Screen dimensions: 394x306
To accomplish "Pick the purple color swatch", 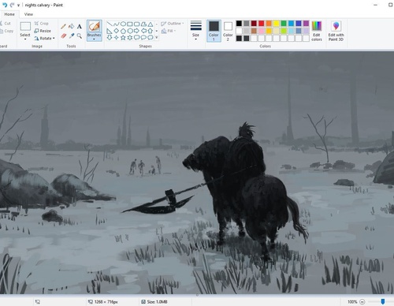I will tap(306, 24).
